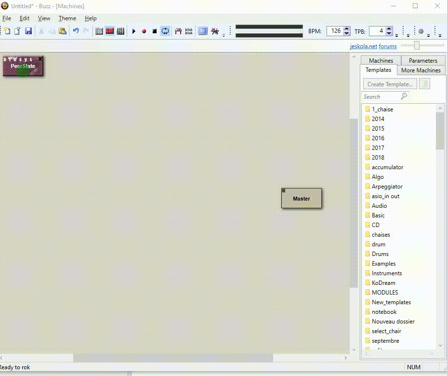
Task: Expand the 2016 template folder
Action: pos(378,138)
